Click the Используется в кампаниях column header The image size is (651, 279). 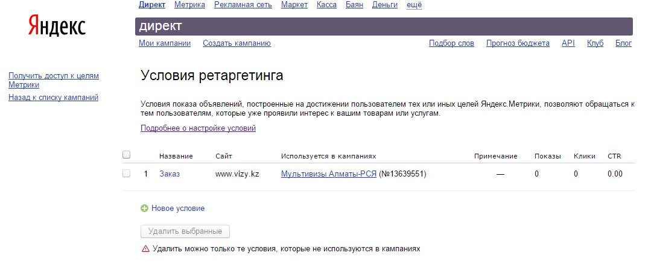tap(328, 156)
